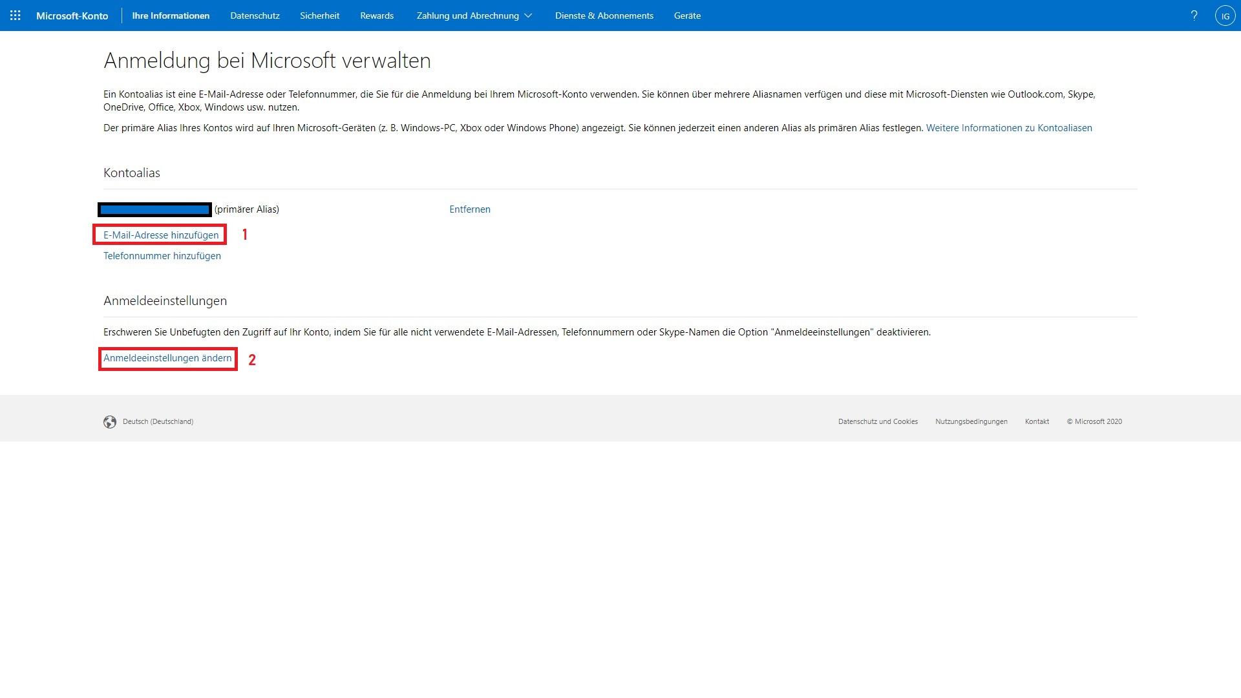This screenshot has height=698, width=1241.
Task: Open the Microsoft app launcher grid
Action: 16,16
